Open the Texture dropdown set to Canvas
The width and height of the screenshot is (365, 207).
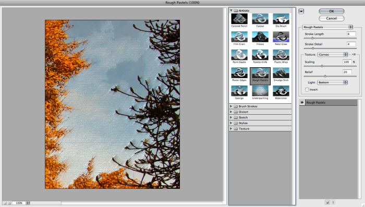pyautogui.click(x=333, y=54)
